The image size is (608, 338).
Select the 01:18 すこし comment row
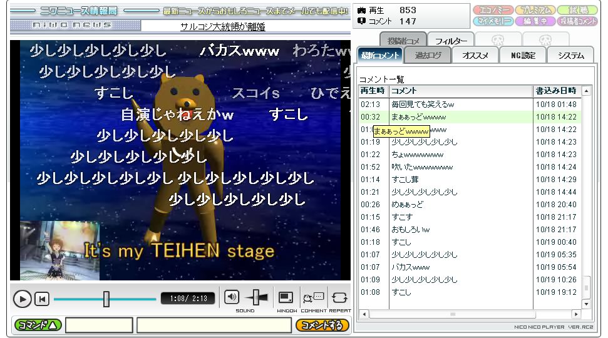coord(470,242)
